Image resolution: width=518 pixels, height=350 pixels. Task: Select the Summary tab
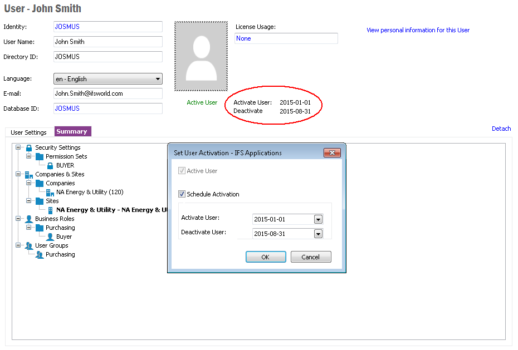tap(72, 132)
